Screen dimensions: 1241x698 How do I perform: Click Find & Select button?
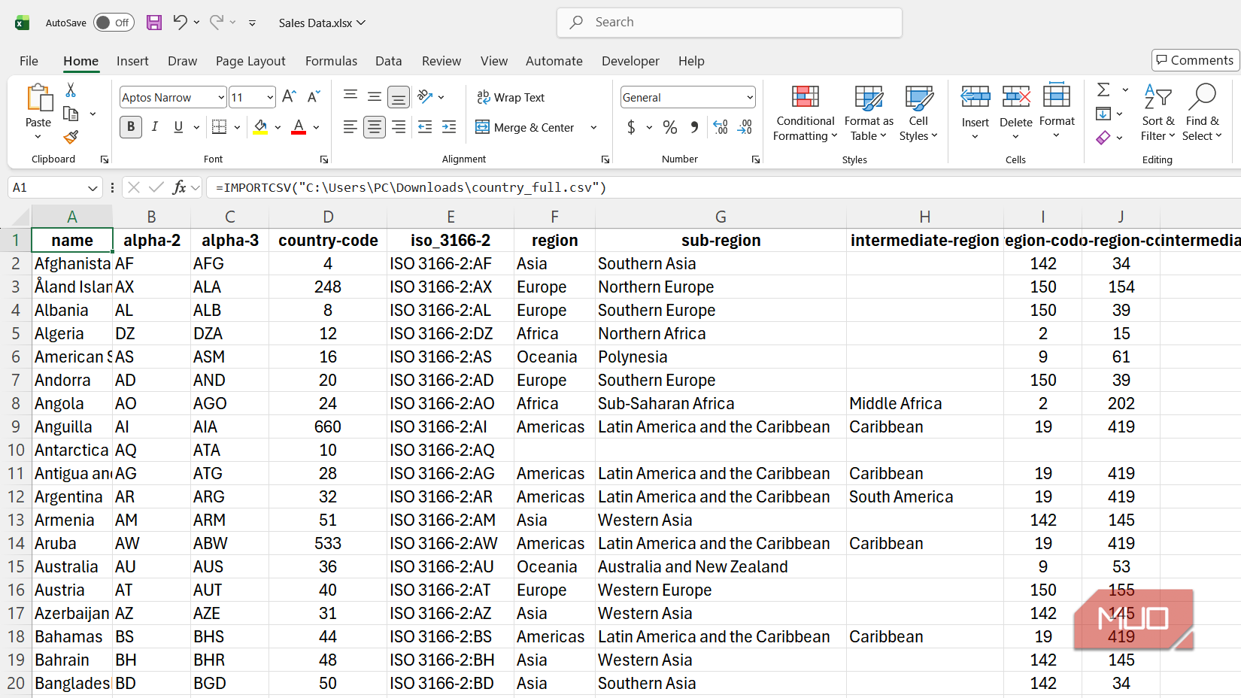click(1202, 112)
